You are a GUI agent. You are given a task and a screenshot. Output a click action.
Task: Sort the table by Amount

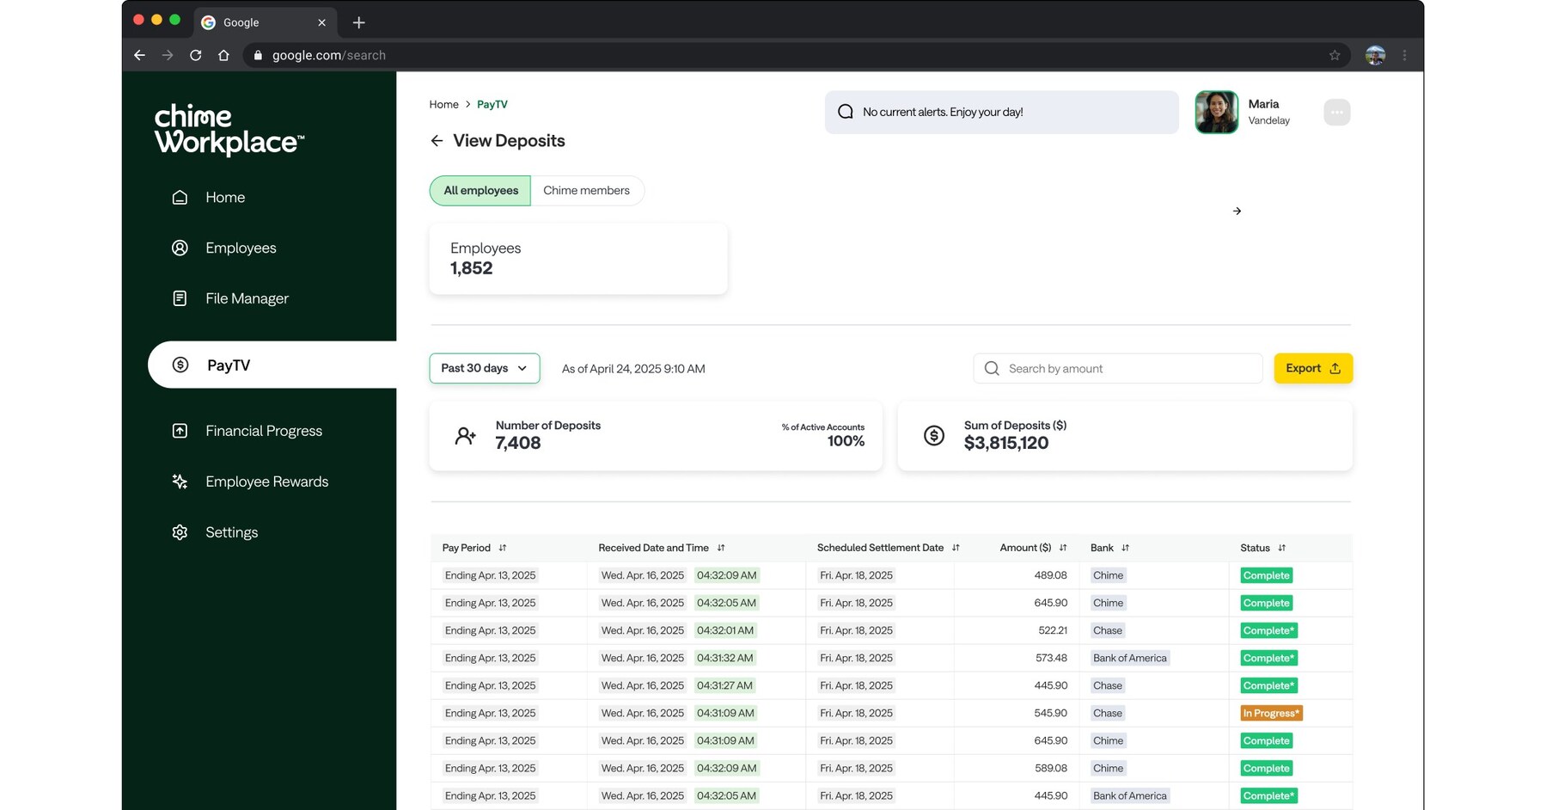1062,548
